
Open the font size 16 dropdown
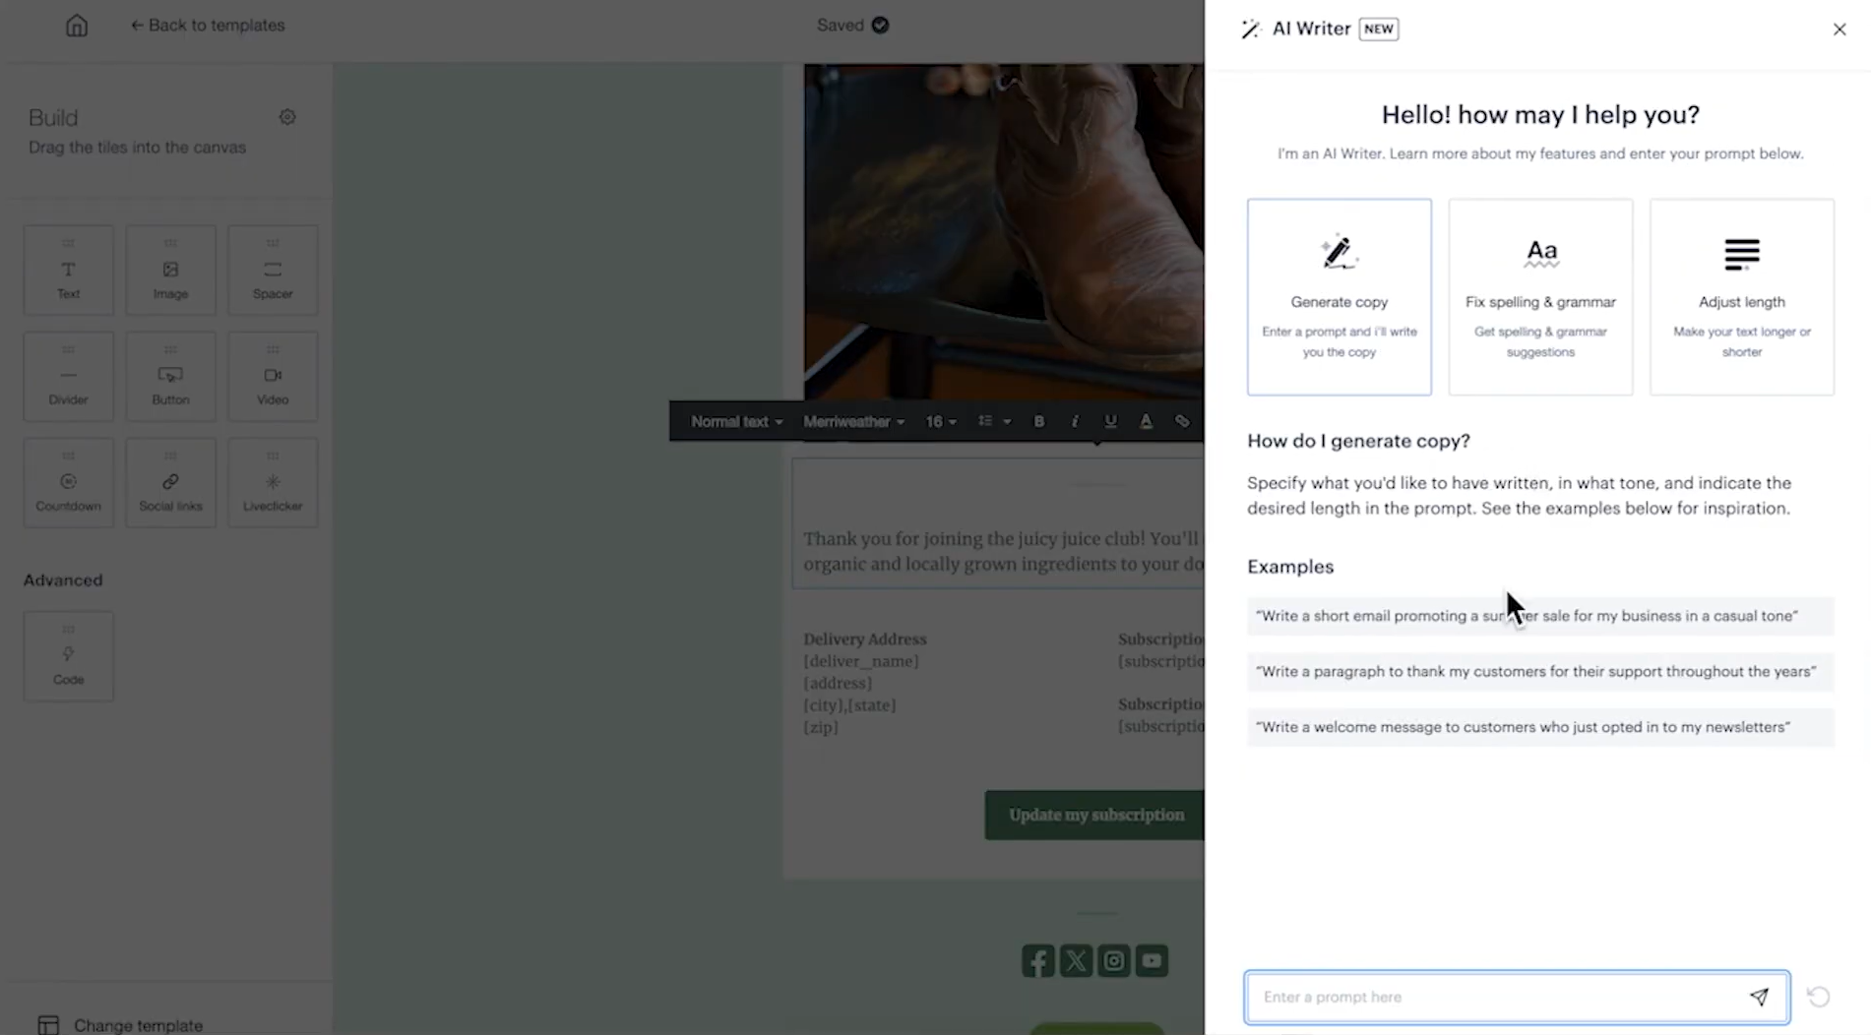coord(940,421)
